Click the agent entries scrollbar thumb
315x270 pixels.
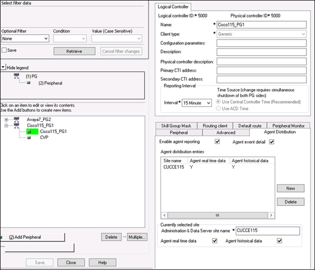(x=217, y=215)
